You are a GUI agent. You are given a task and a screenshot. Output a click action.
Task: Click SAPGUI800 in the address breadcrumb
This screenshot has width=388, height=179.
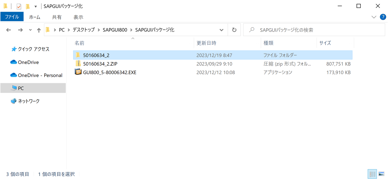click(115, 30)
